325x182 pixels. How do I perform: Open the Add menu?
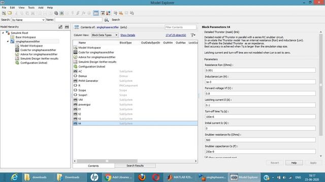41,8
